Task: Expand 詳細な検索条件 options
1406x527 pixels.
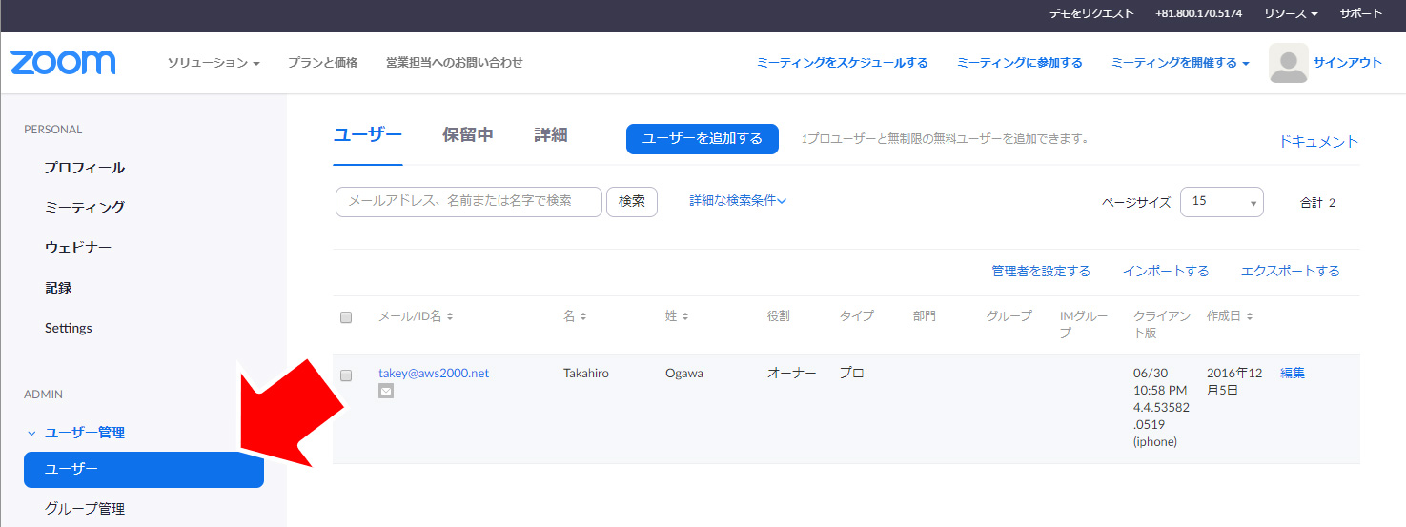Action: 738,201
